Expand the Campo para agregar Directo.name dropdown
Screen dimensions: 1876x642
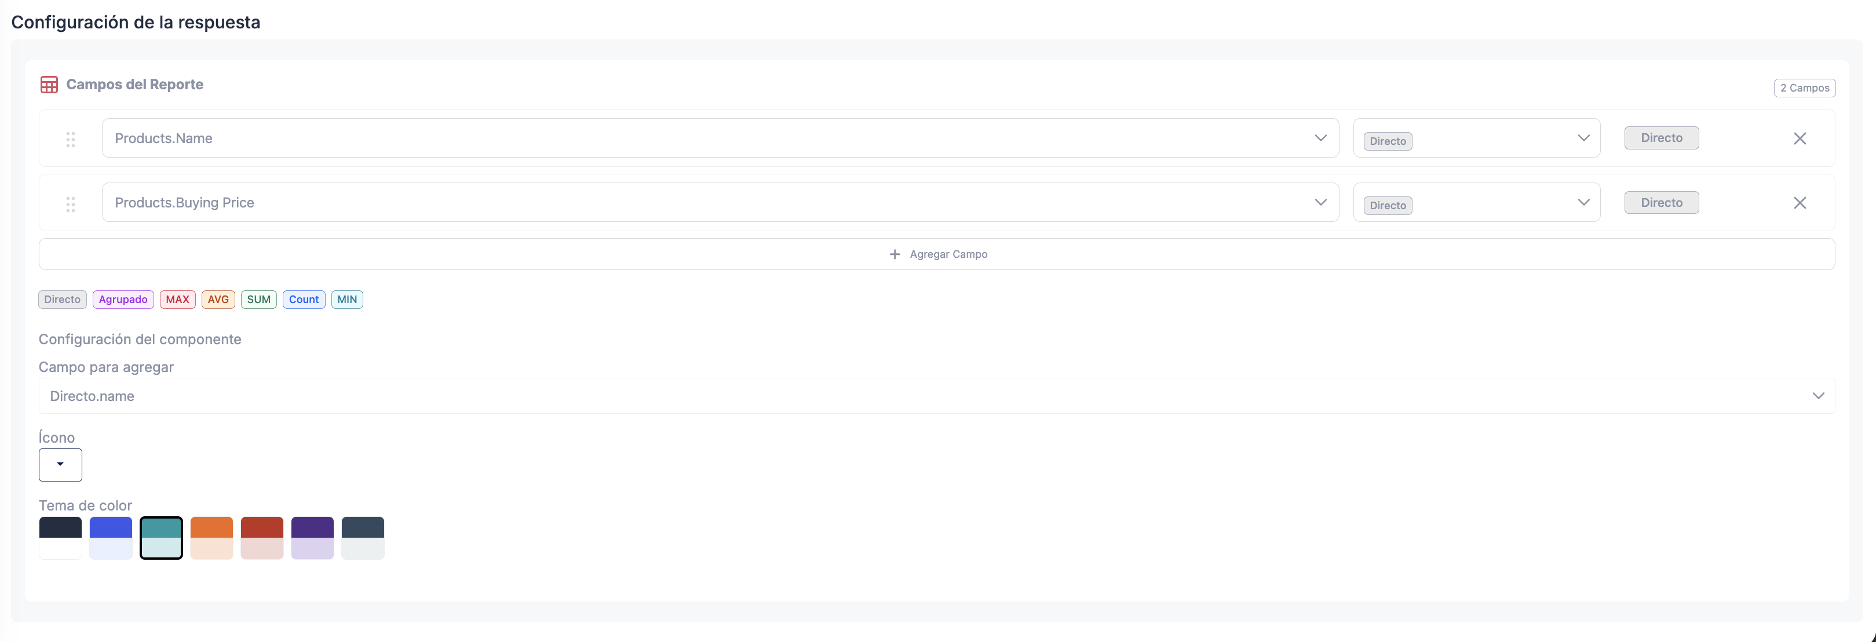[1819, 396]
